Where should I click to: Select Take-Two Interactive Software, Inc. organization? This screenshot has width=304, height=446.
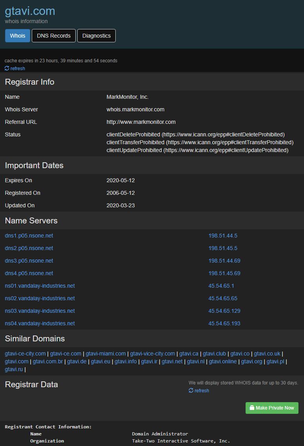pos(181,441)
